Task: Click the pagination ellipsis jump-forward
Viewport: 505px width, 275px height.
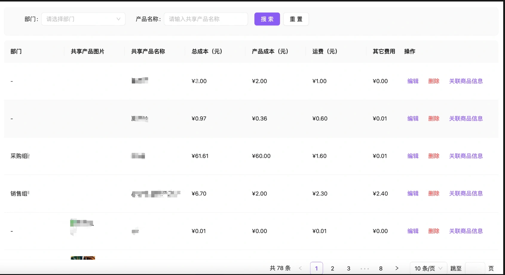Action: (365, 268)
